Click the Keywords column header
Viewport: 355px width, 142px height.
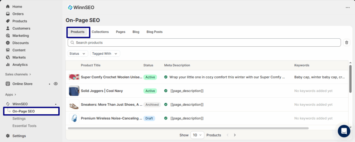click(302, 65)
